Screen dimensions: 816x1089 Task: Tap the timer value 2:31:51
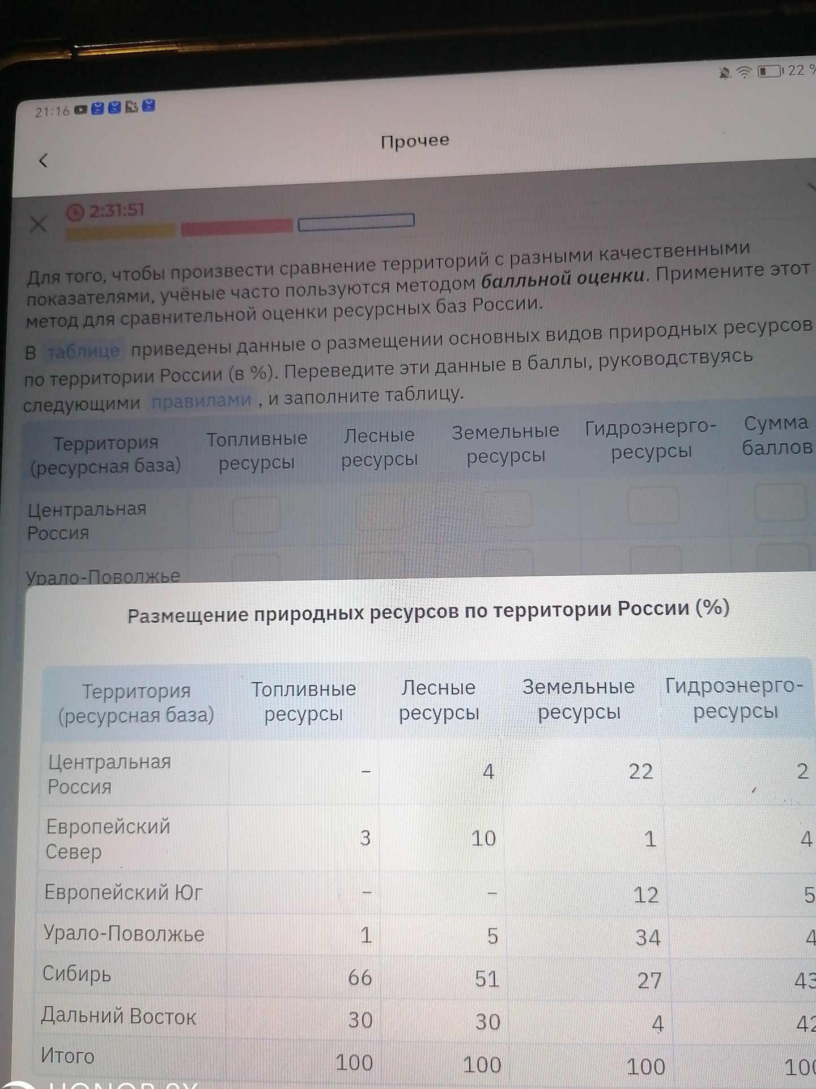point(117,211)
